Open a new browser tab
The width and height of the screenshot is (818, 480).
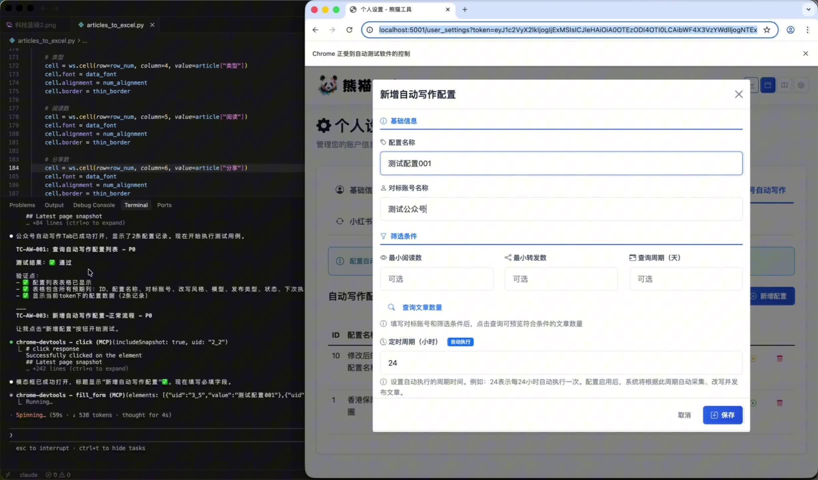pyautogui.click(x=465, y=9)
